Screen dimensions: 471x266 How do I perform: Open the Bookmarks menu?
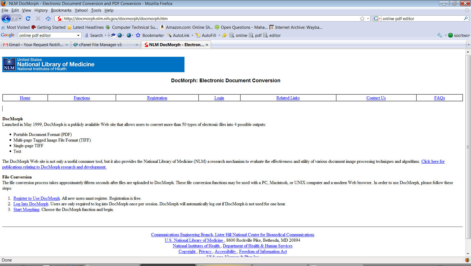point(61,10)
